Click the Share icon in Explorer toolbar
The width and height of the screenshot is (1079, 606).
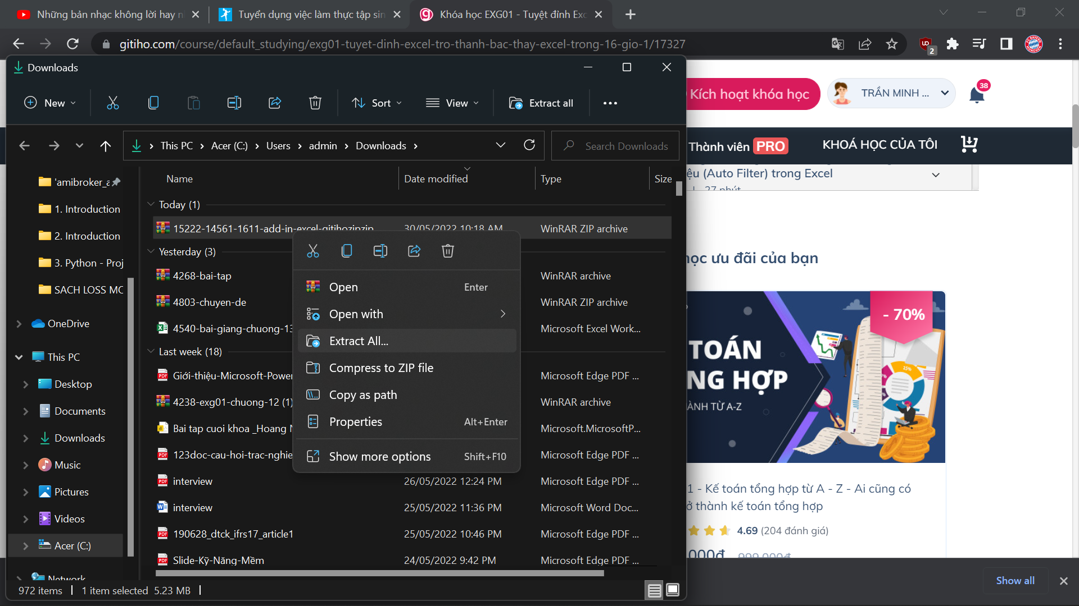[275, 103]
